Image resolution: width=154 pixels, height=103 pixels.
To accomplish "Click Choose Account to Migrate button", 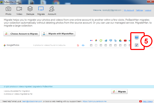I will pyautogui.click(x=21, y=34).
